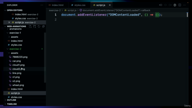Click go forward navigation icon in editor toolbar
Viewport: 192px width, 108px height.
170,5
